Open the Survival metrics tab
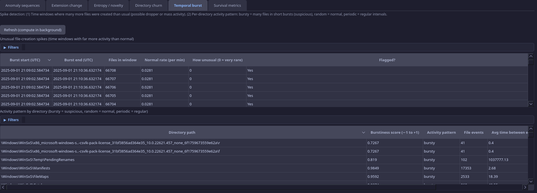The height and width of the screenshot is (193, 537). point(227,5)
